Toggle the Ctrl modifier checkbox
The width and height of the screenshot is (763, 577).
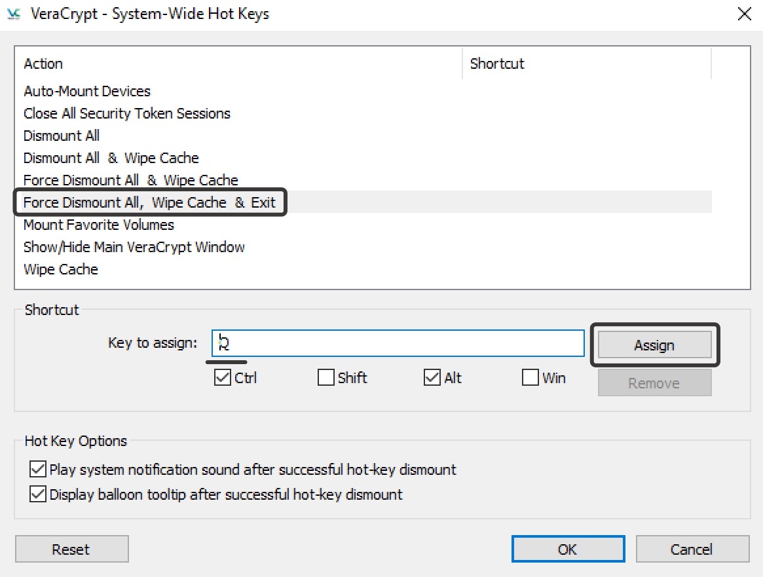point(223,378)
